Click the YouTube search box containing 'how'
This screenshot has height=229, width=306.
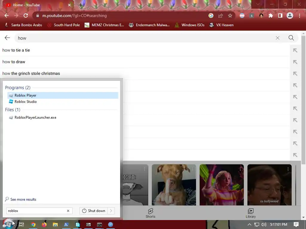click(144, 38)
